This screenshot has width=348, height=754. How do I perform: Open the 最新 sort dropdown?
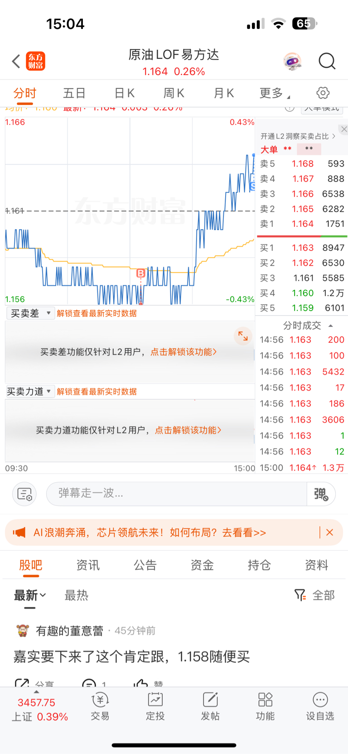[x=30, y=595]
